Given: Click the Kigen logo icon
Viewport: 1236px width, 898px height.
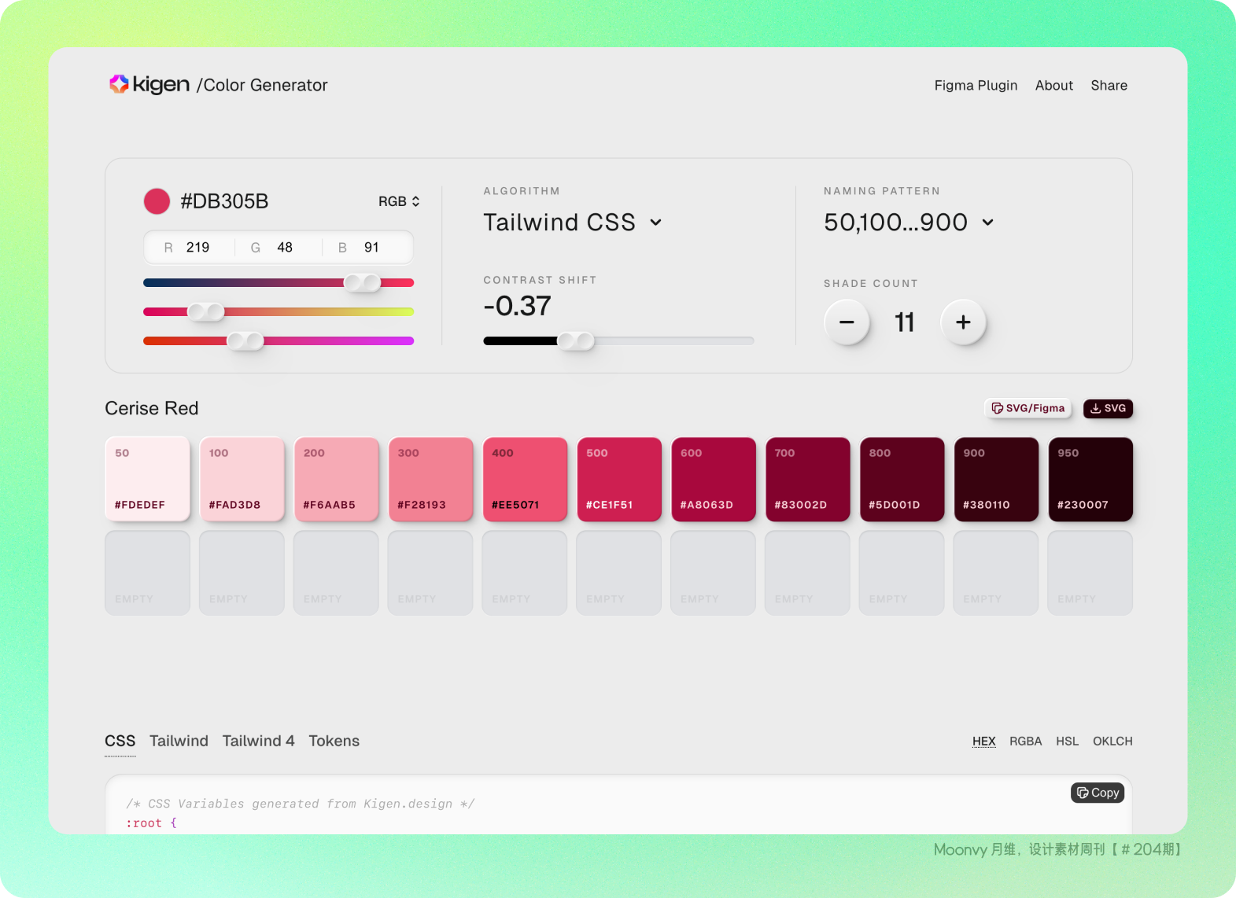Looking at the screenshot, I should pyautogui.click(x=119, y=84).
